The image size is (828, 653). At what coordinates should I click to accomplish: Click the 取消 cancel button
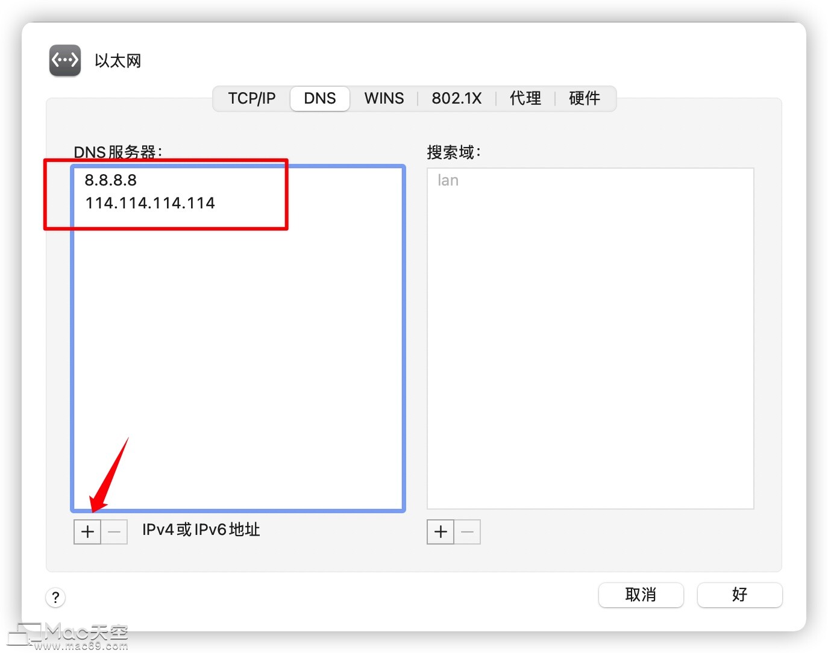point(641,595)
